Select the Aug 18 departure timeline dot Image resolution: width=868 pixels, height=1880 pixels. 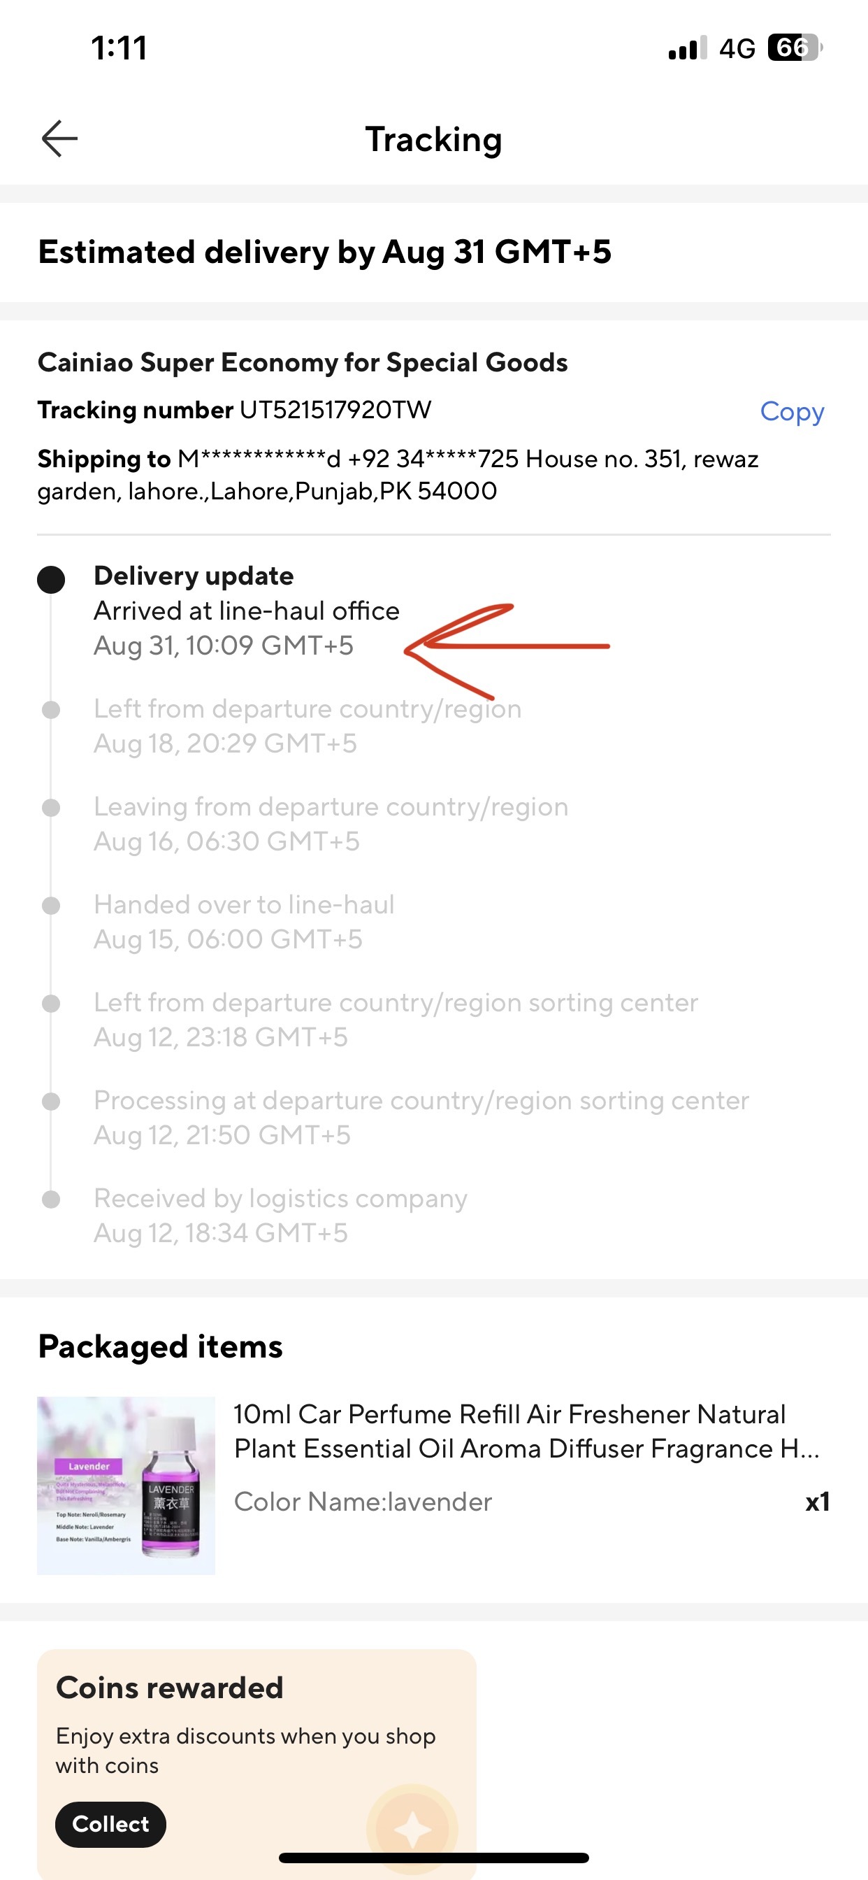(x=51, y=709)
